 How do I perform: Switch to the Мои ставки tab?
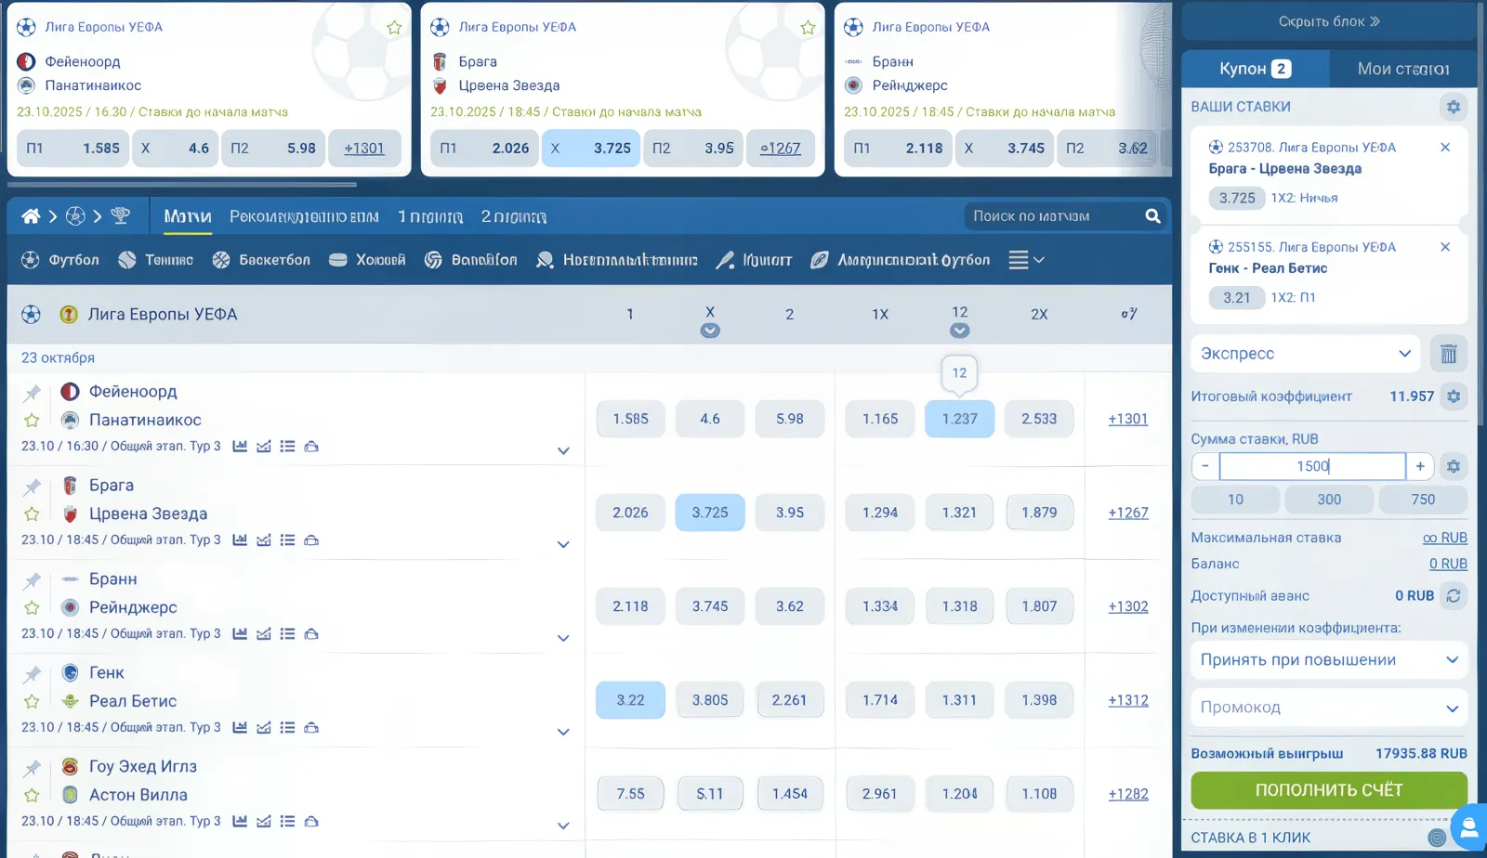coord(1403,68)
